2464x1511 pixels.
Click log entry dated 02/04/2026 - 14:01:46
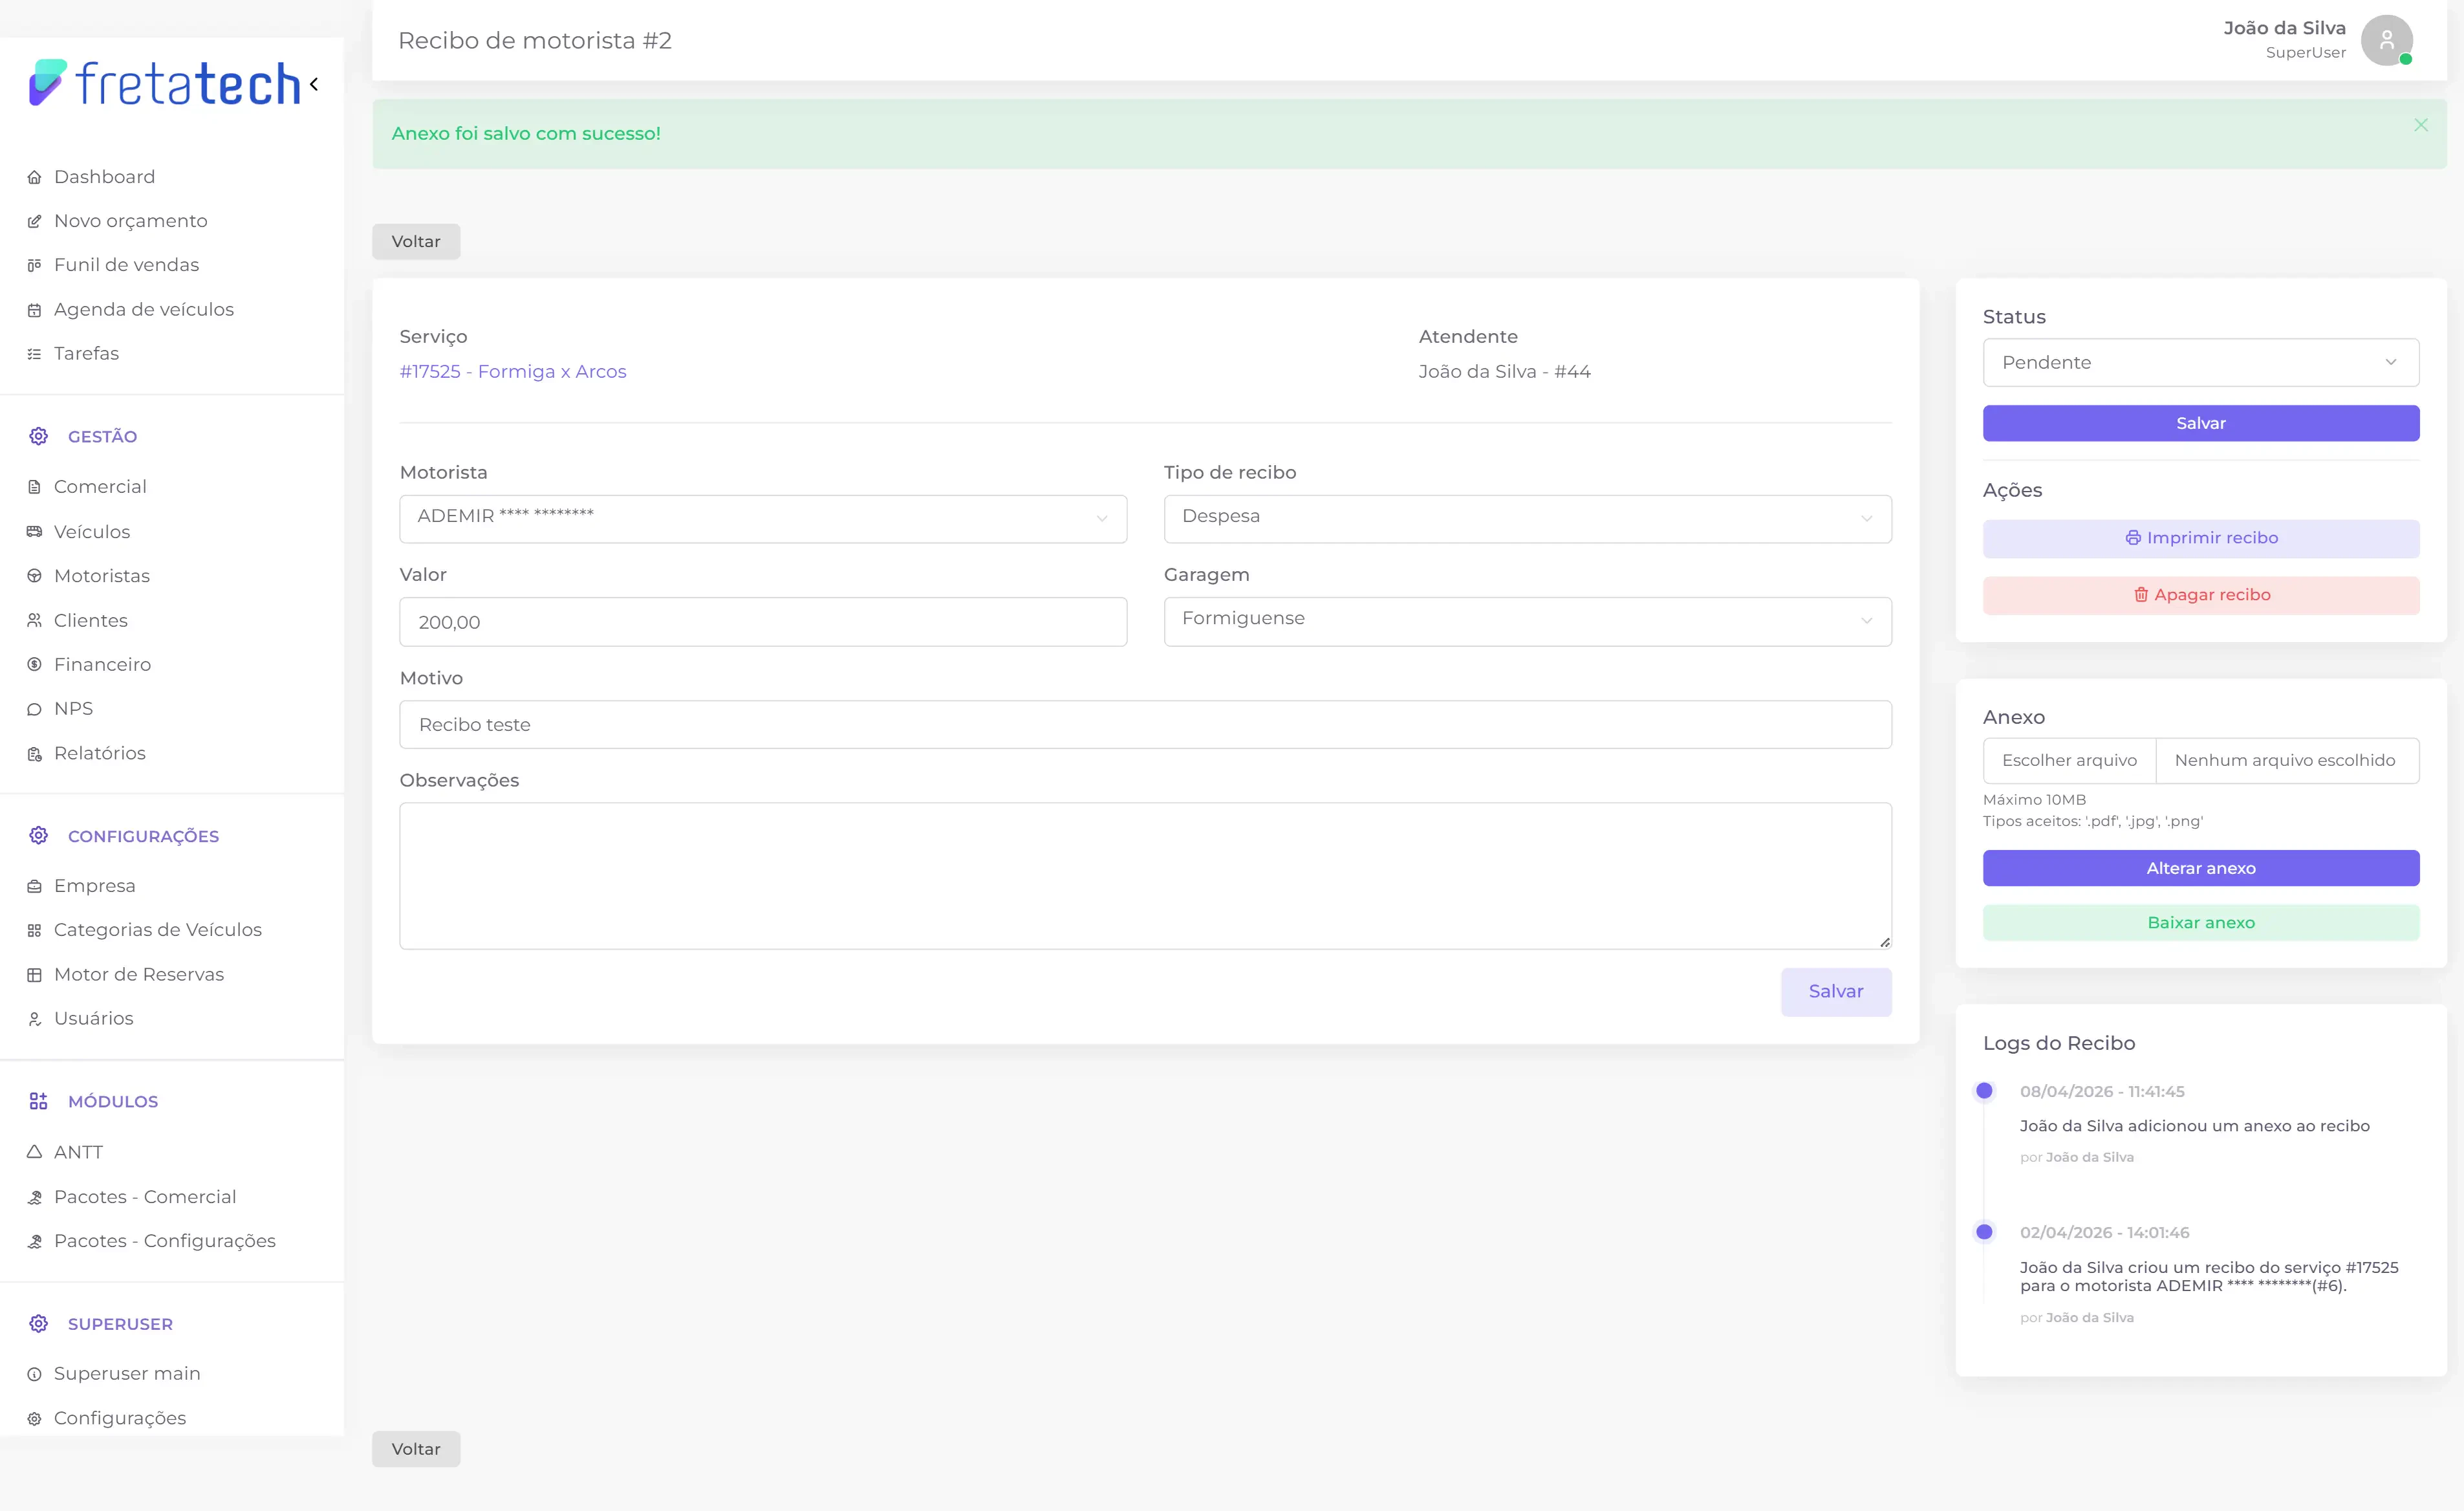(x=2104, y=1232)
